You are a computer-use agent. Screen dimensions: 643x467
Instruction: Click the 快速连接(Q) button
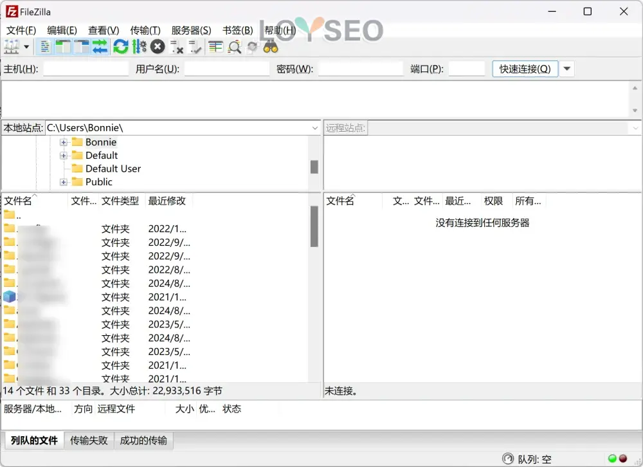tap(525, 69)
